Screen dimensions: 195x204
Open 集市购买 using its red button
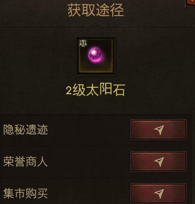[x=159, y=193]
